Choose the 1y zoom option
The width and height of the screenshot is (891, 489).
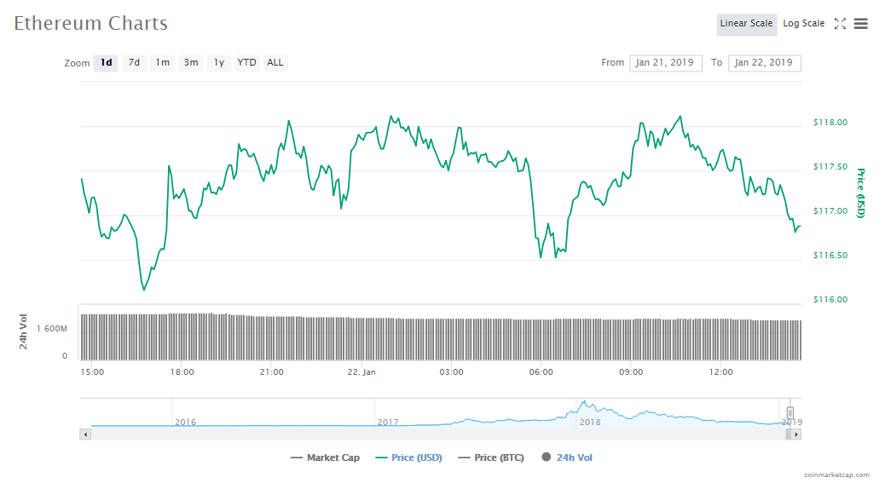[x=219, y=63]
